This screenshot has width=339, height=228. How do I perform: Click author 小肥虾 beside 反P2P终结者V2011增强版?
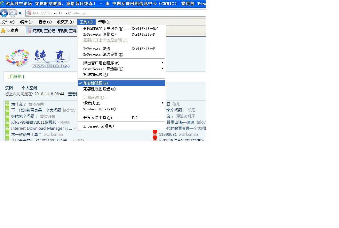[x=64, y=122]
